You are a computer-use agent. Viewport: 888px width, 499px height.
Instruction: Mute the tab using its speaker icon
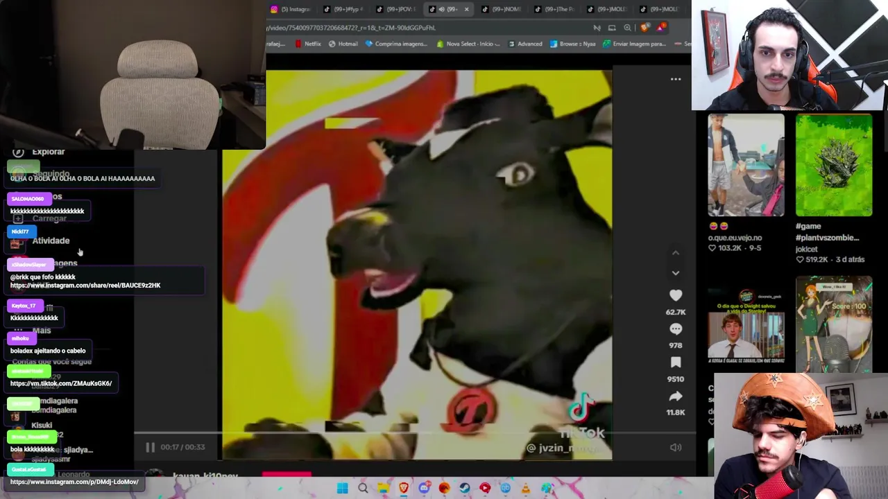point(441,9)
